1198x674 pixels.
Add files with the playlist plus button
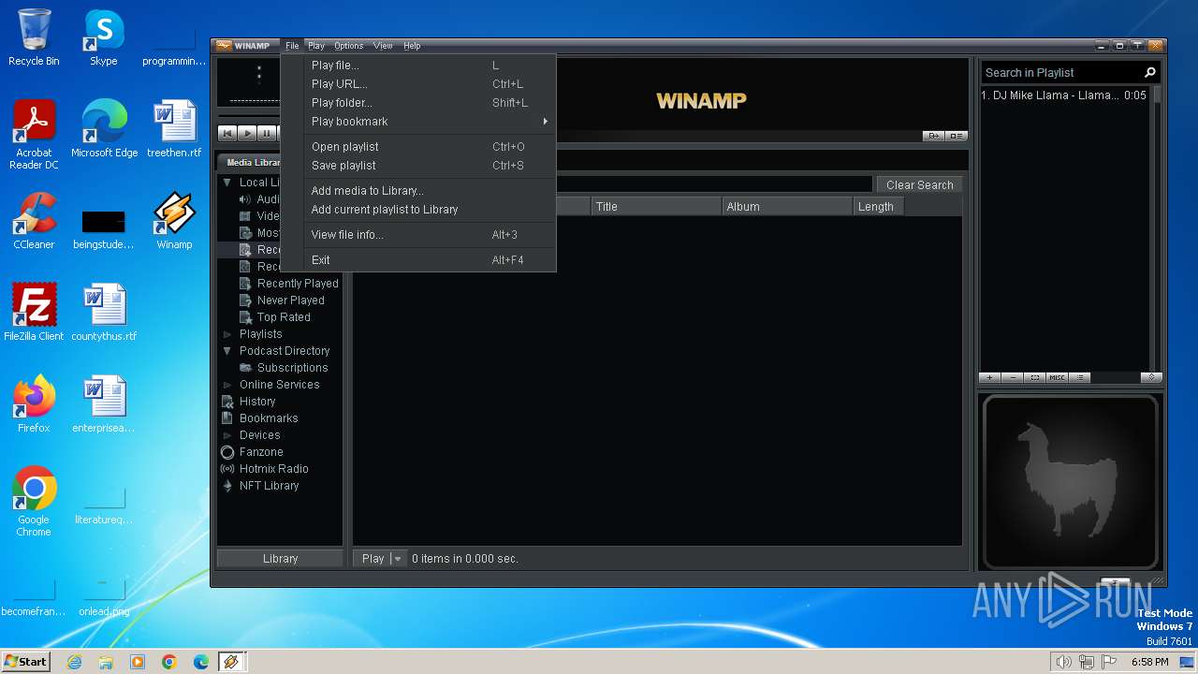coord(990,377)
